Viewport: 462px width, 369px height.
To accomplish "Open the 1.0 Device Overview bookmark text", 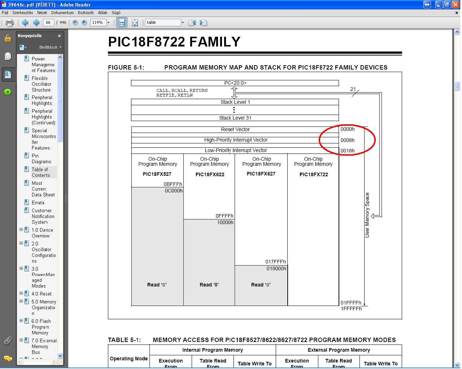I will tap(42, 233).
